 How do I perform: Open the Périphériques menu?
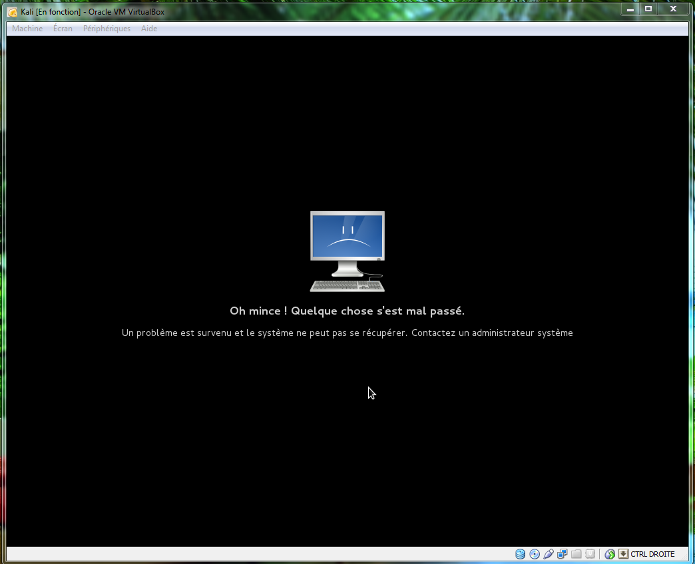[107, 29]
